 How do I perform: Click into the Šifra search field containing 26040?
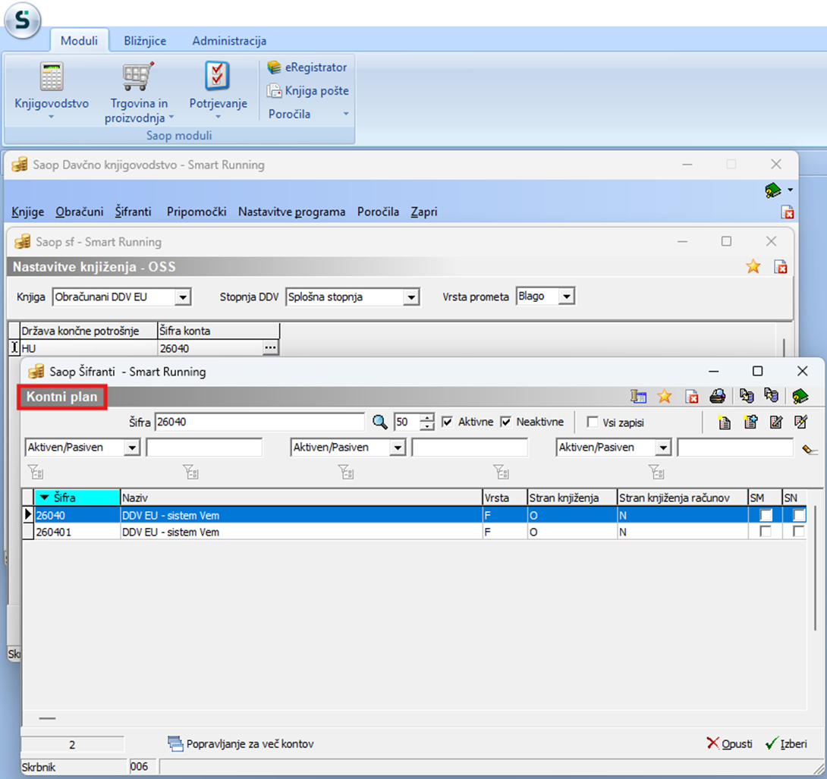click(x=259, y=422)
